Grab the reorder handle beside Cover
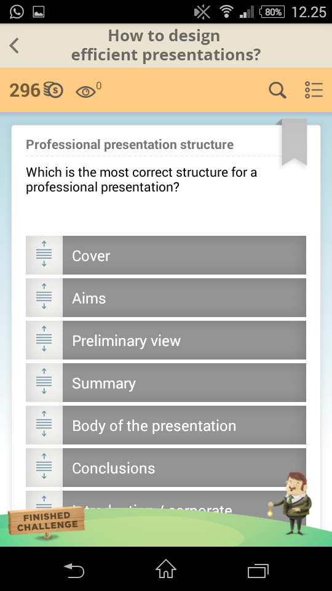Viewport: 332px width, 591px height. [44, 255]
